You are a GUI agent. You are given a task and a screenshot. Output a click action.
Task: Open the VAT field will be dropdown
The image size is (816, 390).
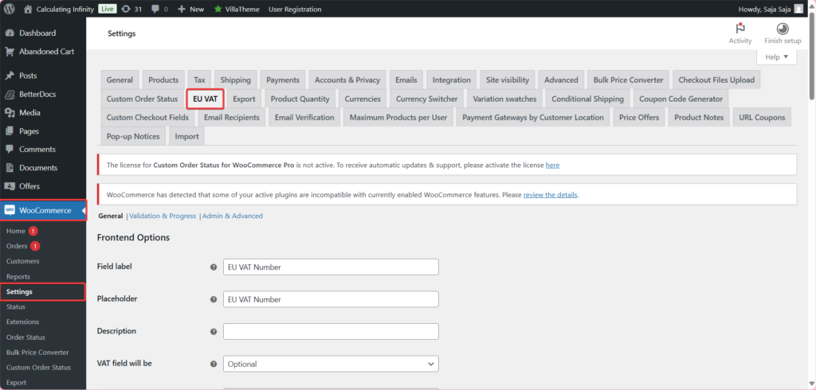pos(331,364)
